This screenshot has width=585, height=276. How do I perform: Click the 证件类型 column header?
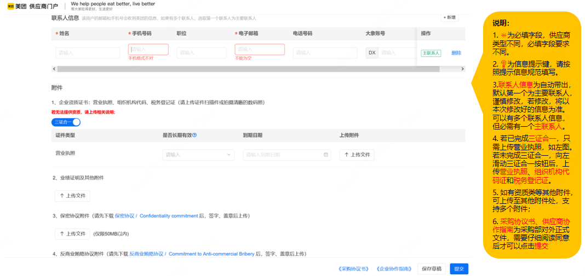66,135
